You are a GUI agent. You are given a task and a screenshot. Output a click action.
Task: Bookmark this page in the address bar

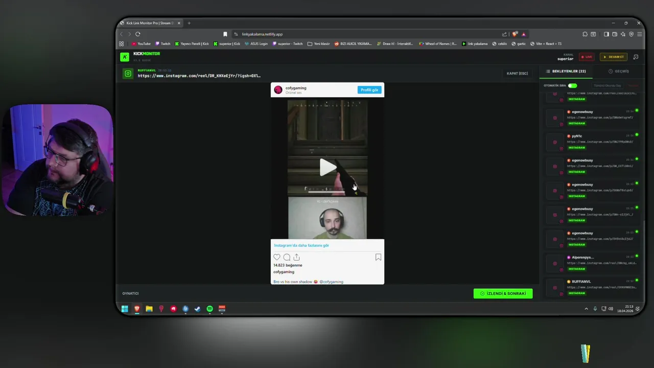coord(225,34)
